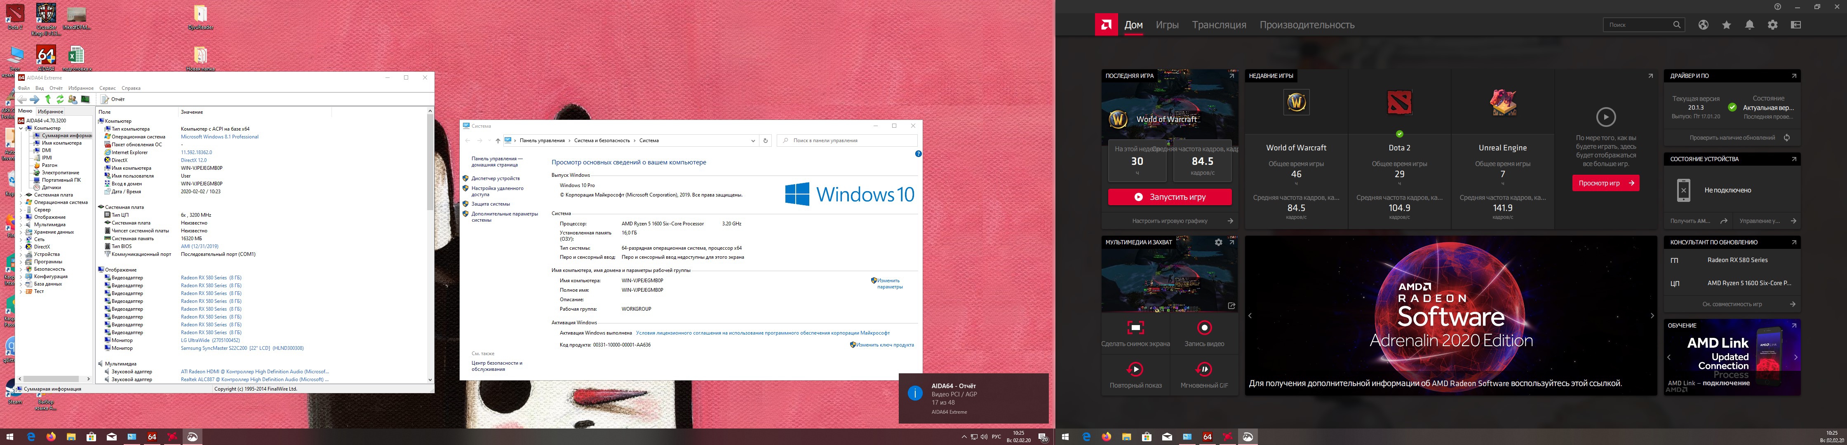Open the Файл menu in AIDA64

23,88
